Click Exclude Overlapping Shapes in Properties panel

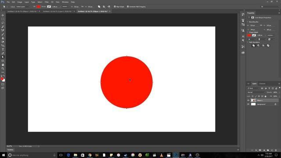(x=268, y=46)
